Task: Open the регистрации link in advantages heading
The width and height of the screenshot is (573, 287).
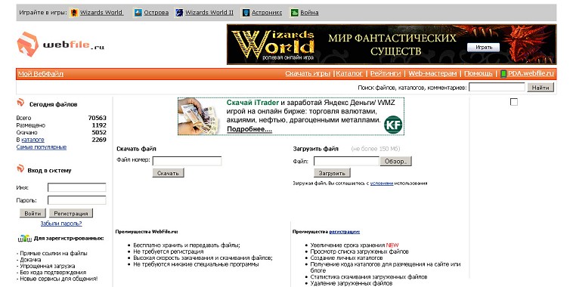Action: click(344, 232)
